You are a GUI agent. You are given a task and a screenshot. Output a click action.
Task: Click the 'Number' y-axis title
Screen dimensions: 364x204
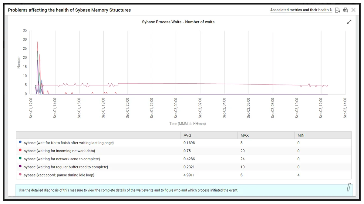point(19,62)
